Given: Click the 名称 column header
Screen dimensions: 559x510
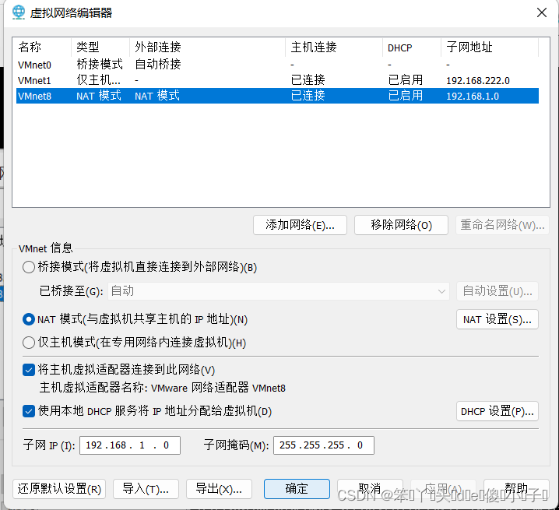Looking at the screenshot, I should [x=42, y=47].
